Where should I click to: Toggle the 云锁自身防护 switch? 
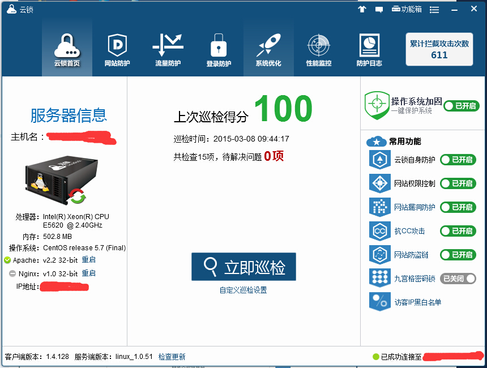458,160
